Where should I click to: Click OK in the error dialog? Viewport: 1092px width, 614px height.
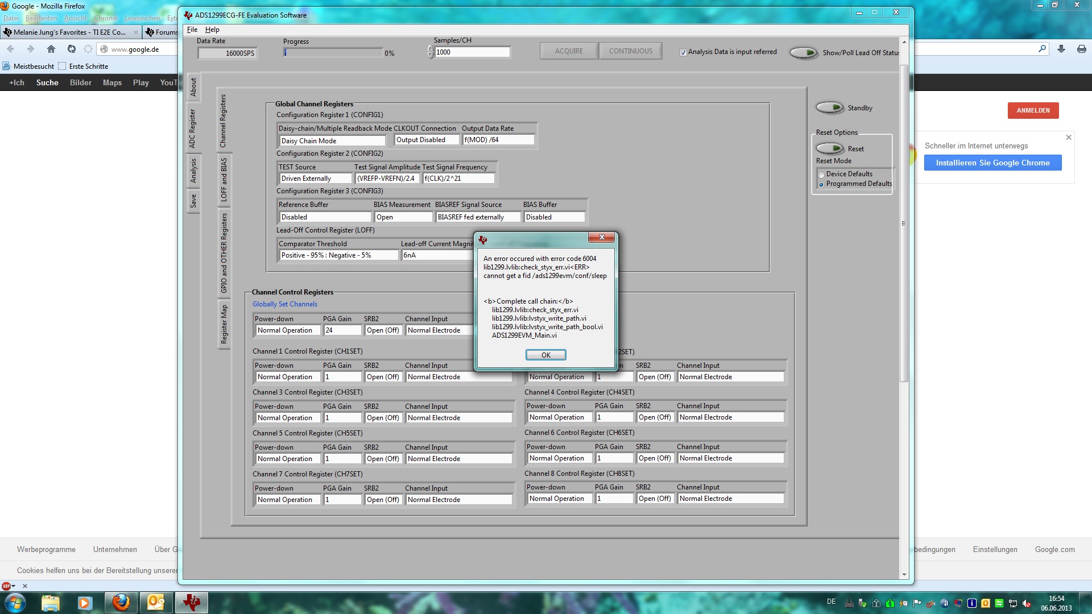point(545,355)
